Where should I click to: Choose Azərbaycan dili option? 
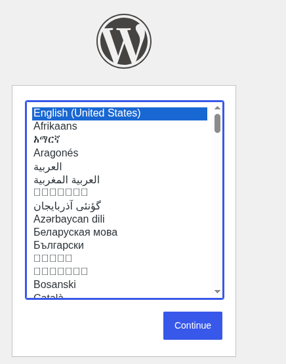point(119,219)
